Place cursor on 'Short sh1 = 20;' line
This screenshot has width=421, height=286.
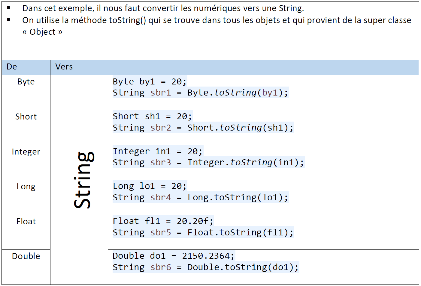[x=152, y=116]
